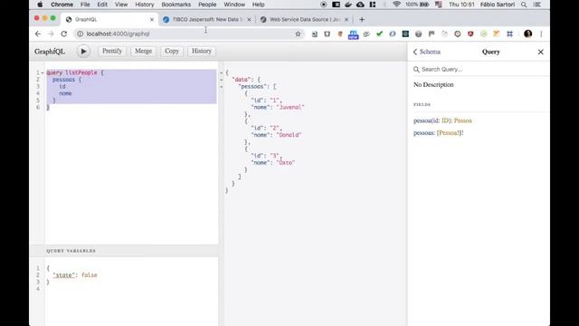Screen dimensions: 579x326
Task: Click the cloud menu bar icon
Action: pyautogui.click(x=360, y=5)
